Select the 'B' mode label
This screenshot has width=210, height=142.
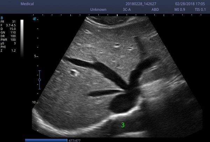tap(2, 18)
